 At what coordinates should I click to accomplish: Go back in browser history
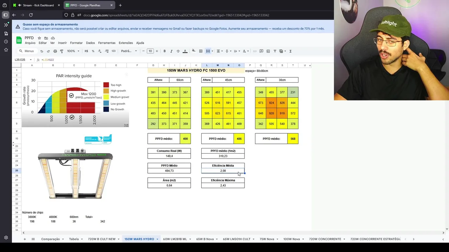click(14, 15)
